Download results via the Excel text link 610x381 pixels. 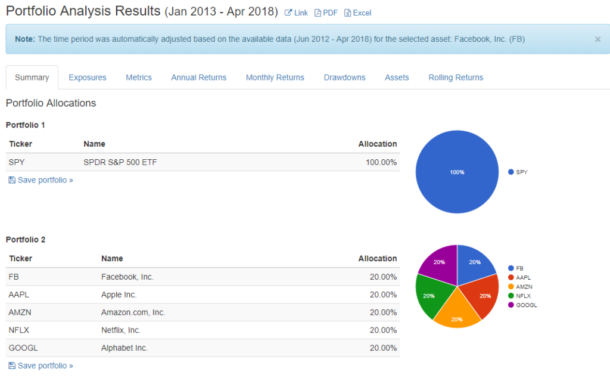tap(362, 13)
